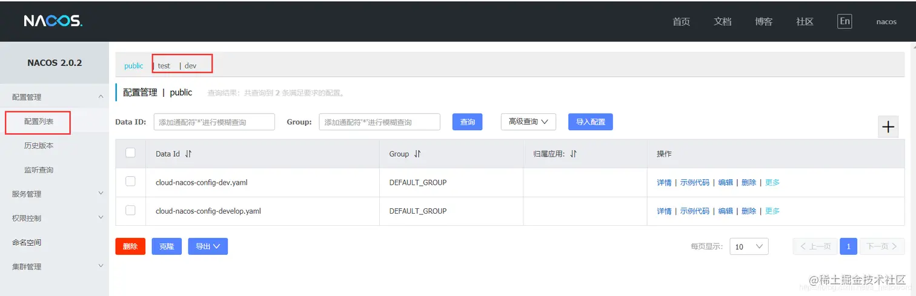Sort by Data Id column arrows
Screen dimensions: 916x296
coord(188,154)
